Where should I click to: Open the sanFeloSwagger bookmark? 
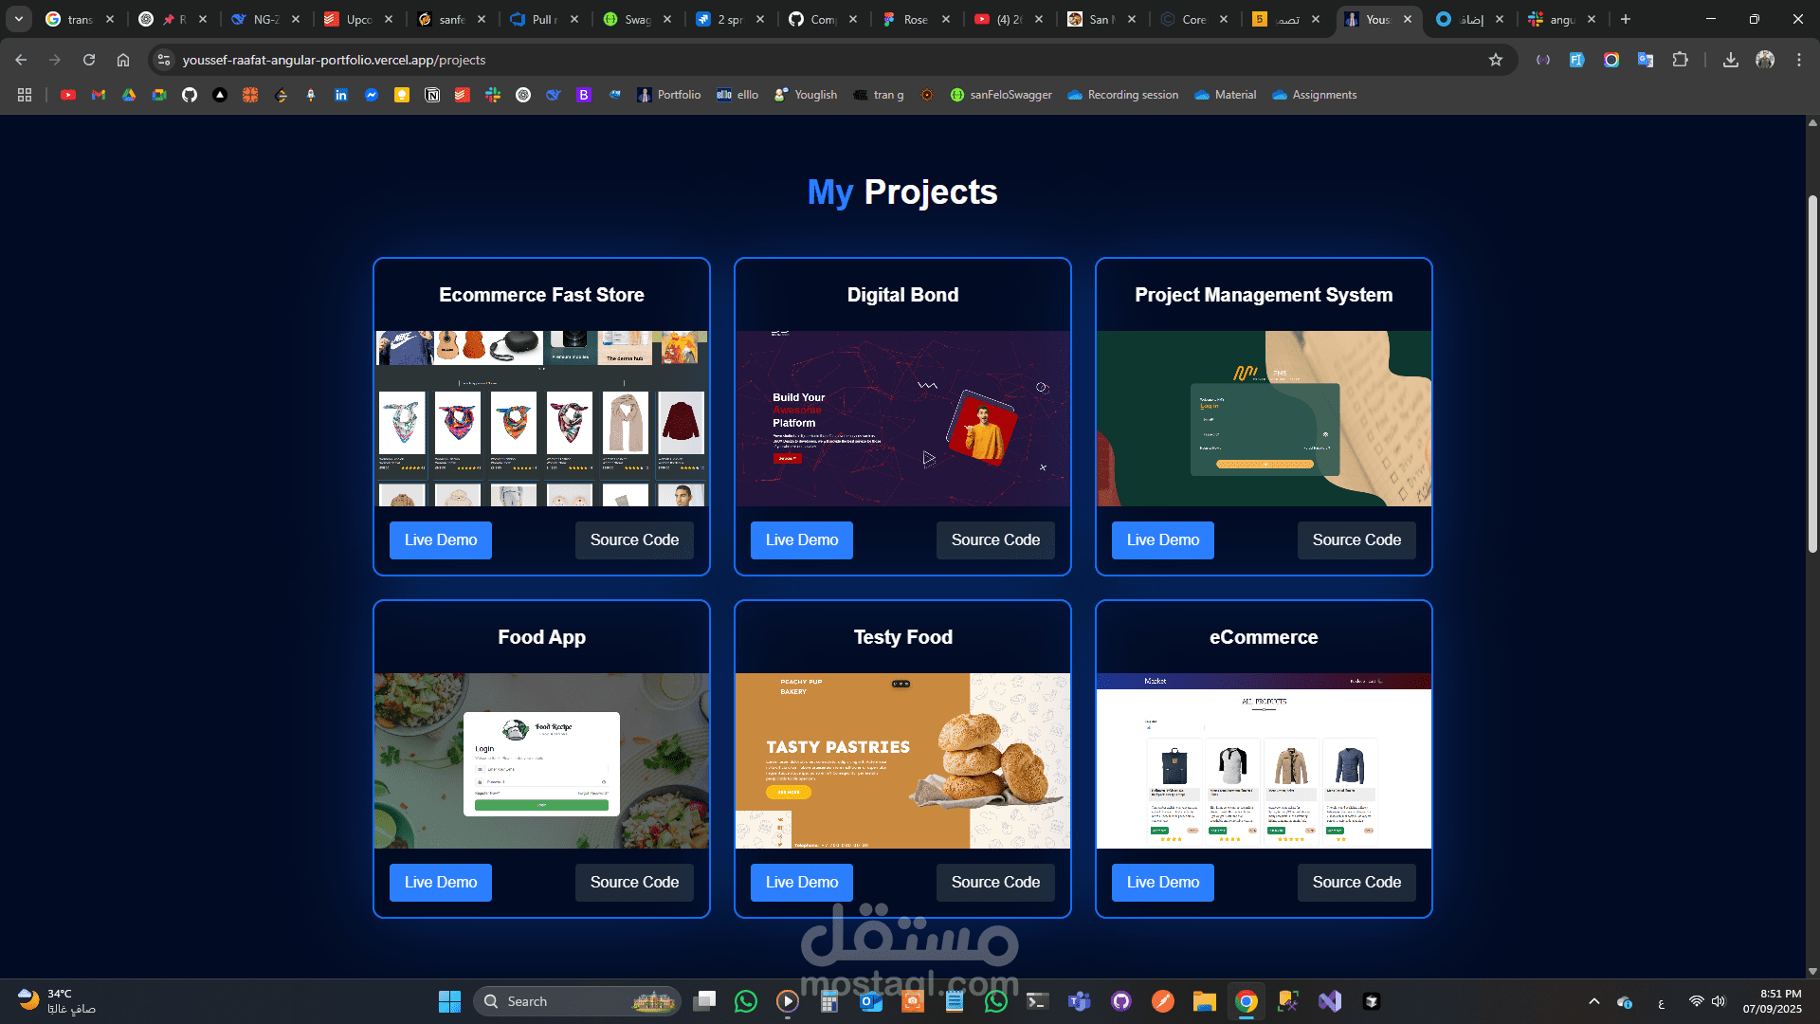coord(1001,95)
